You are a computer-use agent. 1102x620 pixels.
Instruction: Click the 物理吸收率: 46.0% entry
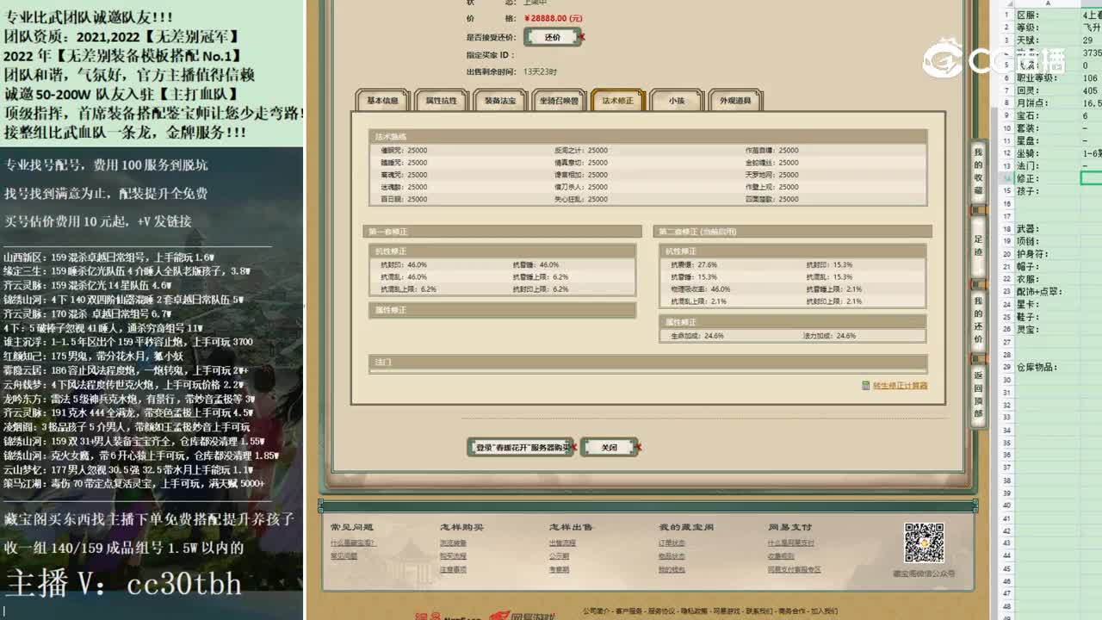click(x=701, y=289)
